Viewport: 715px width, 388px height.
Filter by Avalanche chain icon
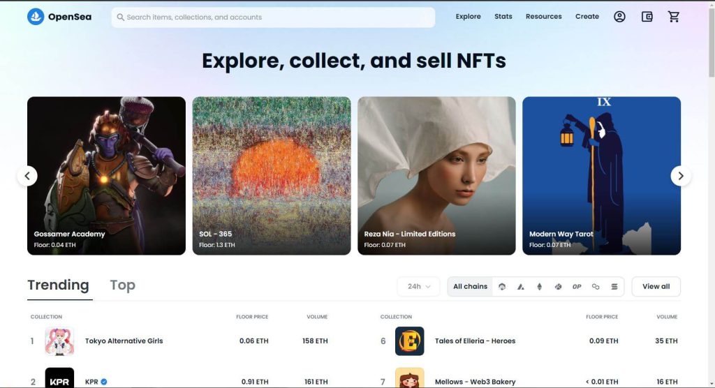point(521,287)
